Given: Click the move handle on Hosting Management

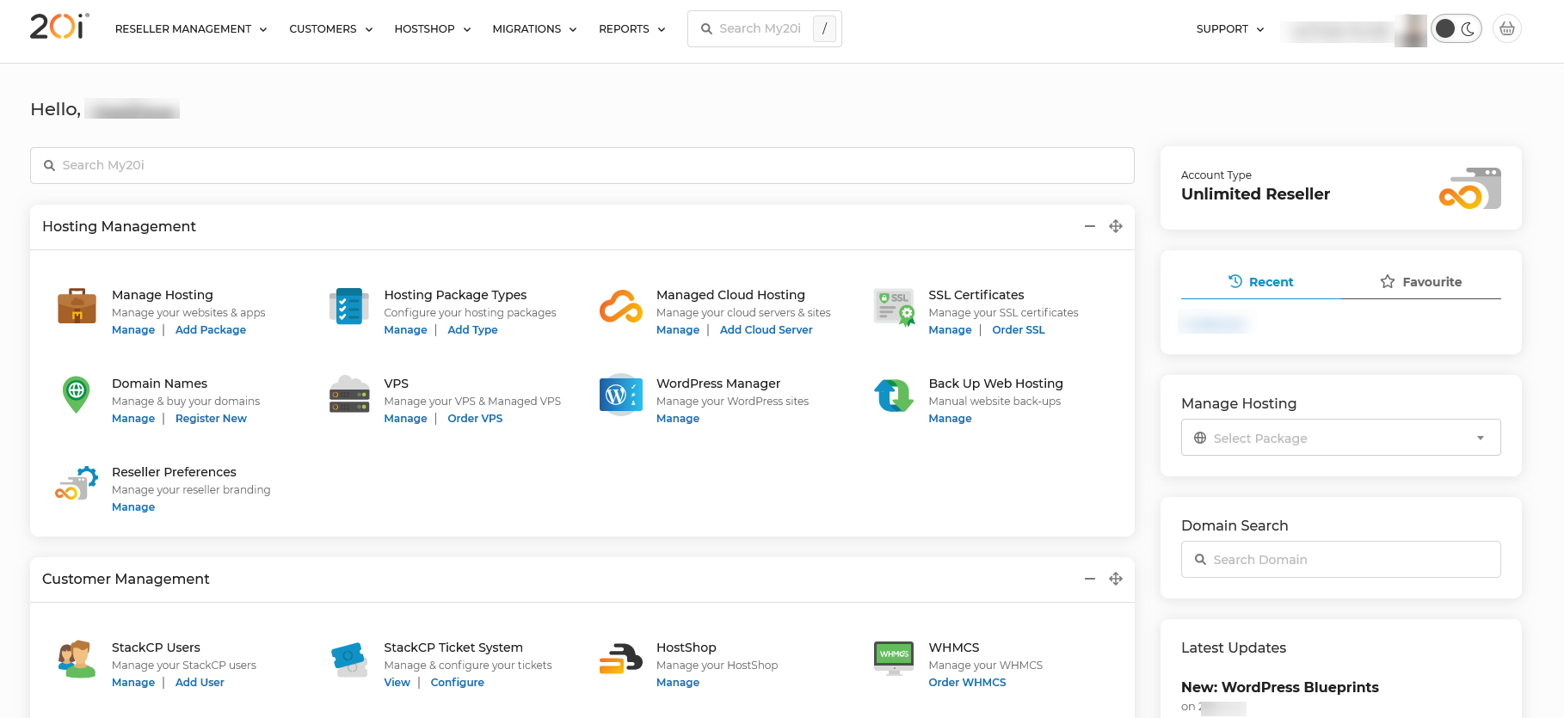Looking at the screenshot, I should click(1116, 226).
